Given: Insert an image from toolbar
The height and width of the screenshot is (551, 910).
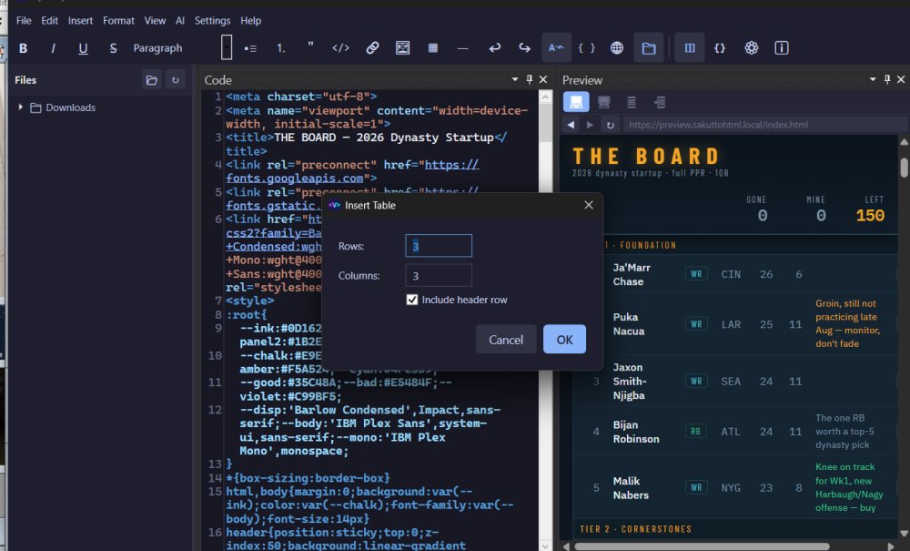Looking at the screenshot, I should [x=402, y=48].
